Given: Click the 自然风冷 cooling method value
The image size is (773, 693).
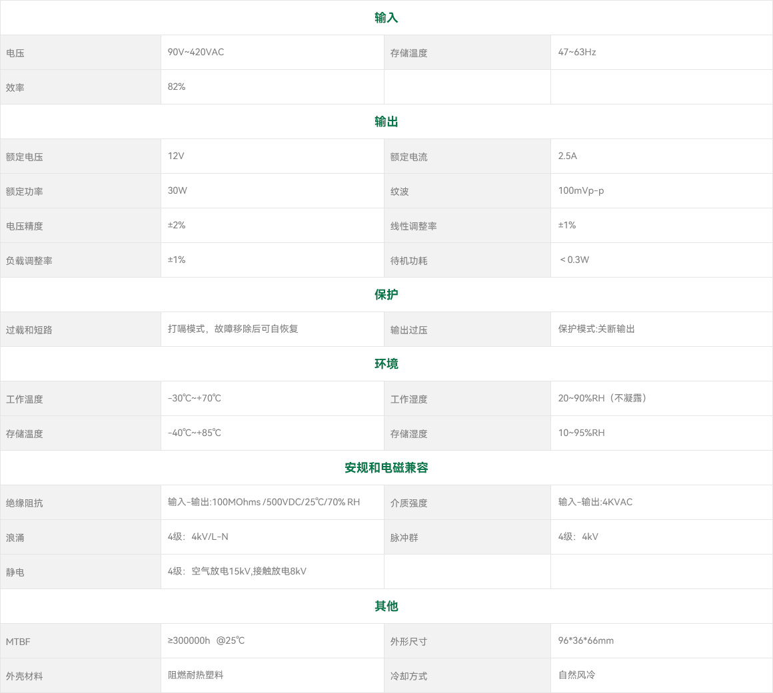Looking at the screenshot, I should pos(577,675).
